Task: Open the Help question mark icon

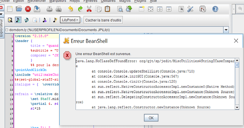Action: click(215, 9)
